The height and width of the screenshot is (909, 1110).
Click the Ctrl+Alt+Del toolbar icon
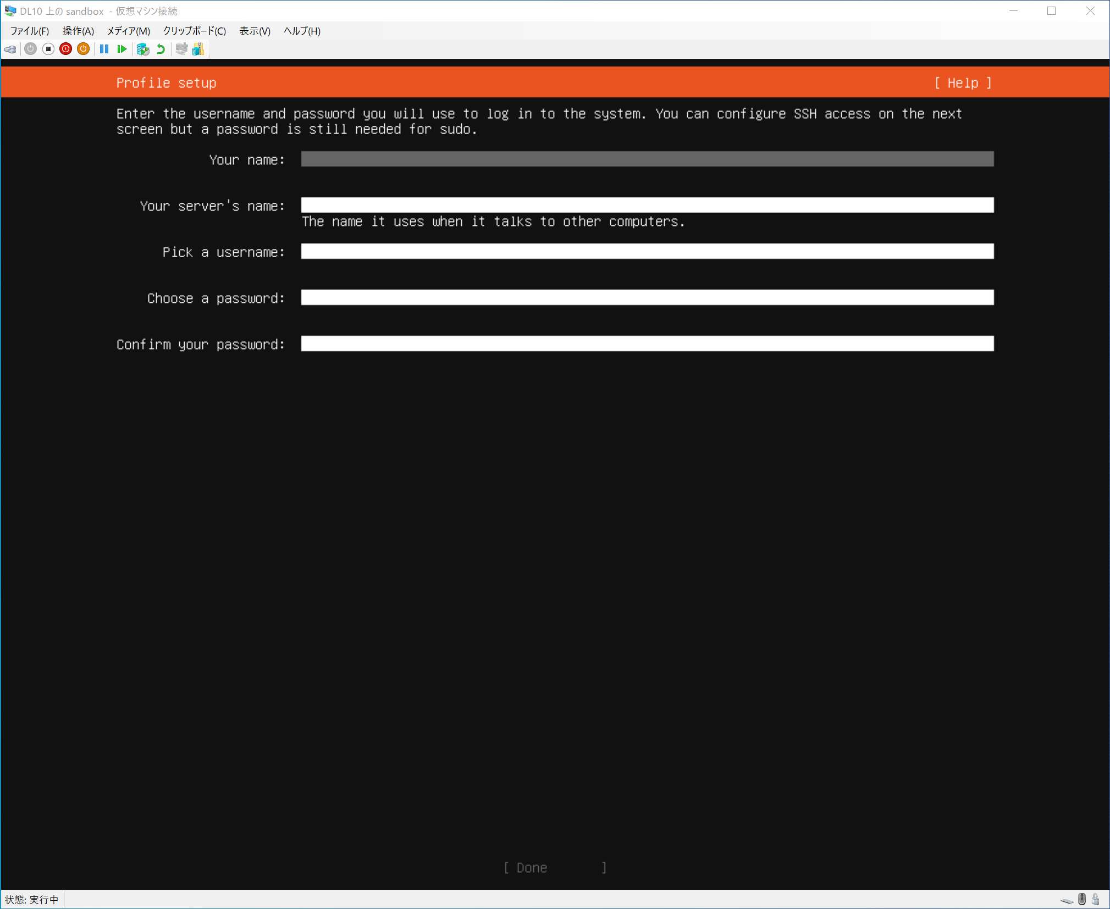10,49
